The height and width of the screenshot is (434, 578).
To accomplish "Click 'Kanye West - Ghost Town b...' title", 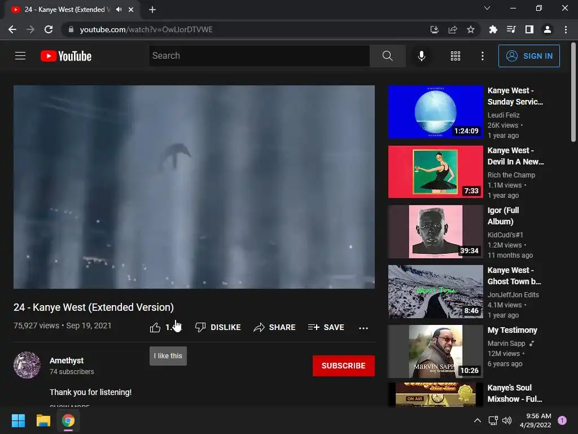I will click(514, 276).
